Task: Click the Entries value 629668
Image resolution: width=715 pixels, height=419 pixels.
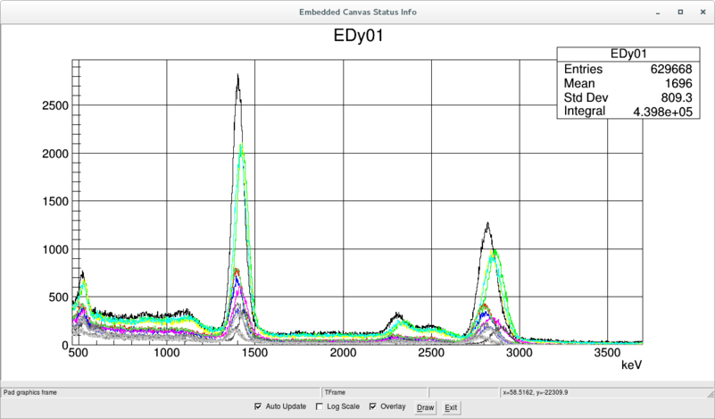Action: [x=671, y=69]
